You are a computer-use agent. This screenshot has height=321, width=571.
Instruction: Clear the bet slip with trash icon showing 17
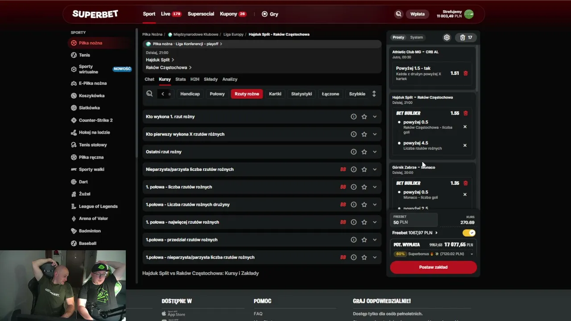point(466,37)
